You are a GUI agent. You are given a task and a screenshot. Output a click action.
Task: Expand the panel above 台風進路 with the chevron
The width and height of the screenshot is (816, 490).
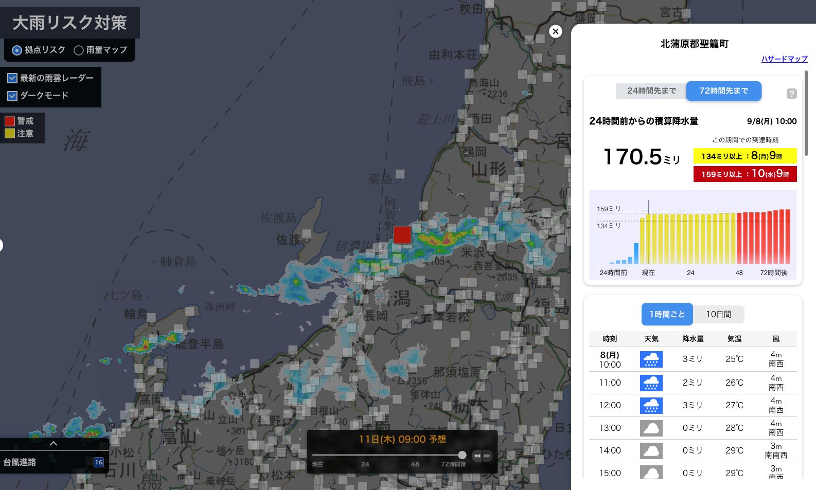tap(54, 444)
